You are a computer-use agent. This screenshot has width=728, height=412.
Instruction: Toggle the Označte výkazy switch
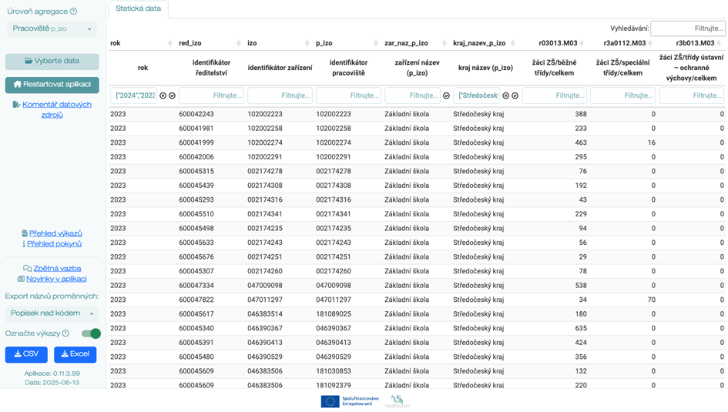click(x=91, y=333)
